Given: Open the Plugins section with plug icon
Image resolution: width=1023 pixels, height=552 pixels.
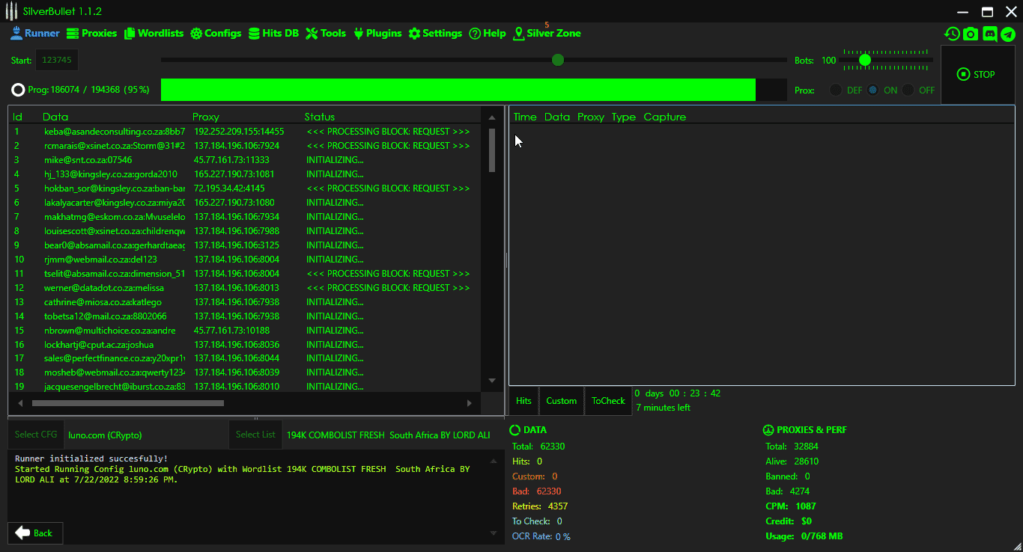Looking at the screenshot, I should [x=377, y=34].
